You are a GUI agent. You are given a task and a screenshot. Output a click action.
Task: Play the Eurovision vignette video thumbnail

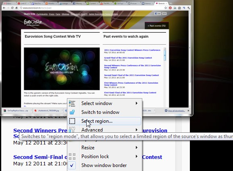[62, 69]
